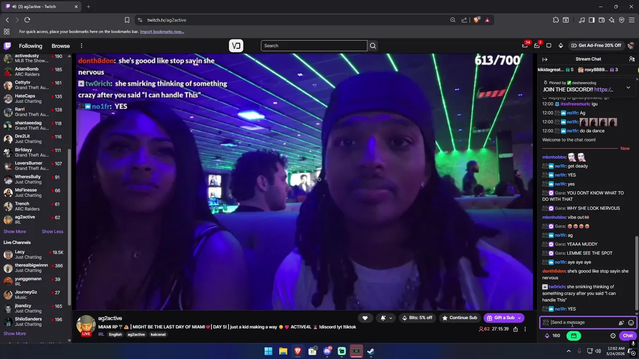
Task: Open the stream three-dot options menu
Action: click(x=525, y=329)
